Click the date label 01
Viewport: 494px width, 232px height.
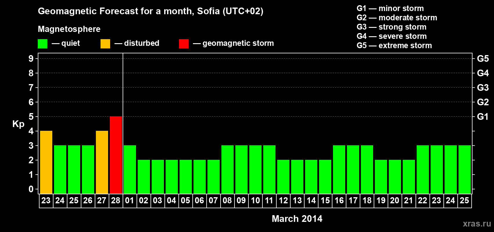pyautogui.click(x=130, y=201)
